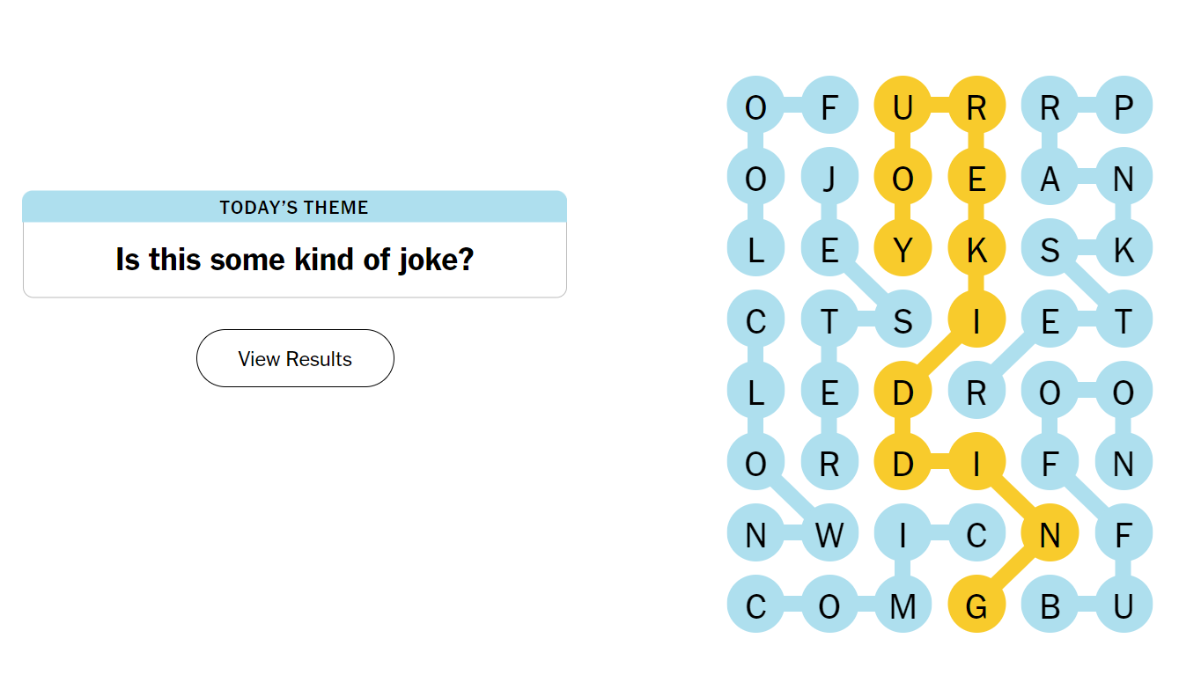This screenshot has width=1201, height=675.
Task: Select the yellow highlighted letter O
Action: [903, 179]
